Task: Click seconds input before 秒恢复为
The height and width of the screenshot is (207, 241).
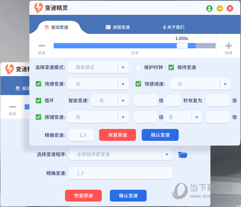Action: point(173,100)
